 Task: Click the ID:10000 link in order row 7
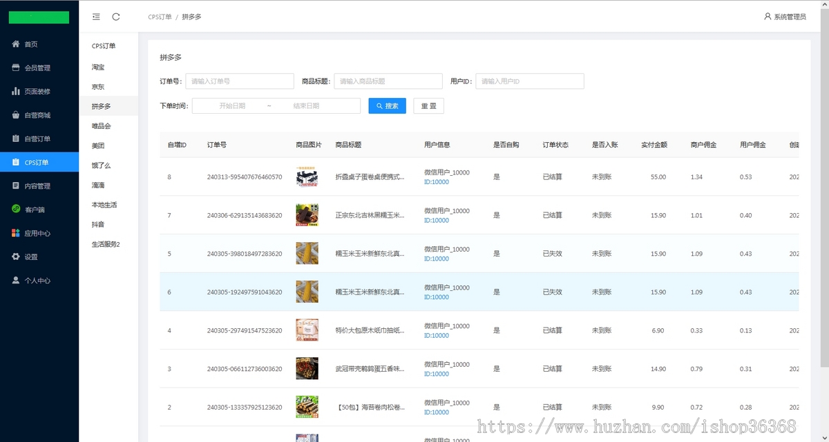pos(437,221)
